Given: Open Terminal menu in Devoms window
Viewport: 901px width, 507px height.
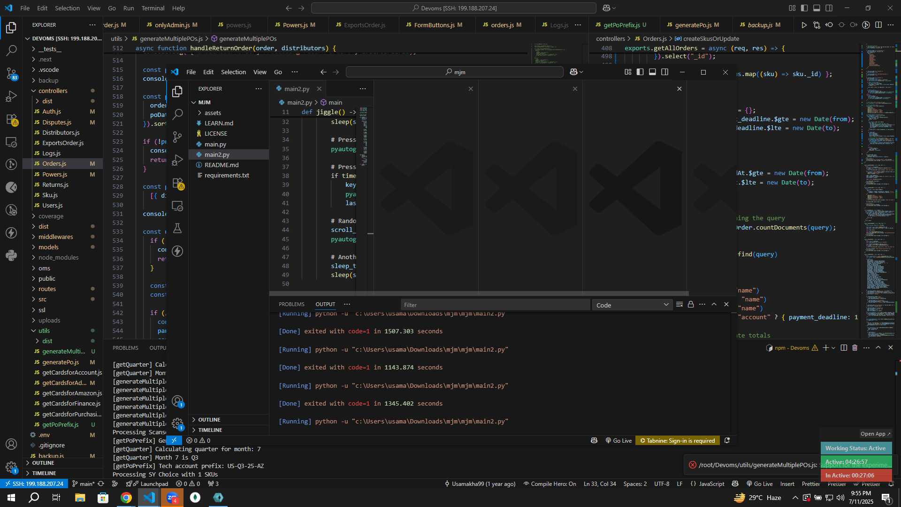Looking at the screenshot, I should (153, 8).
